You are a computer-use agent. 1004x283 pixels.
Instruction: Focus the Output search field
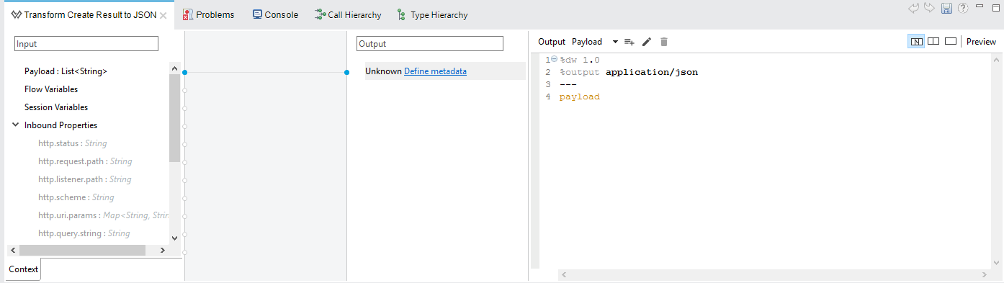pyautogui.click(x=430, y=44)
